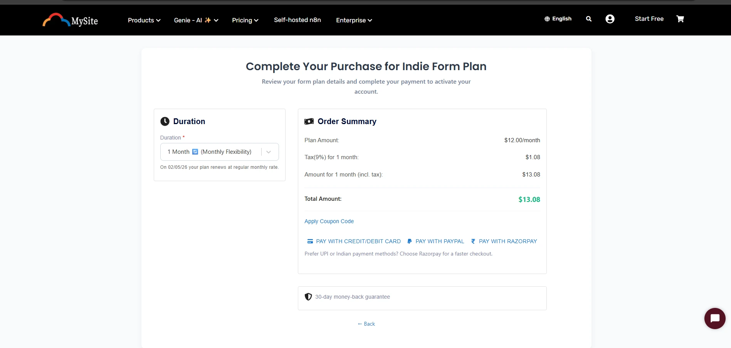
Task: Select Pay with Razorpay option
Action: (x=504, y=241)
